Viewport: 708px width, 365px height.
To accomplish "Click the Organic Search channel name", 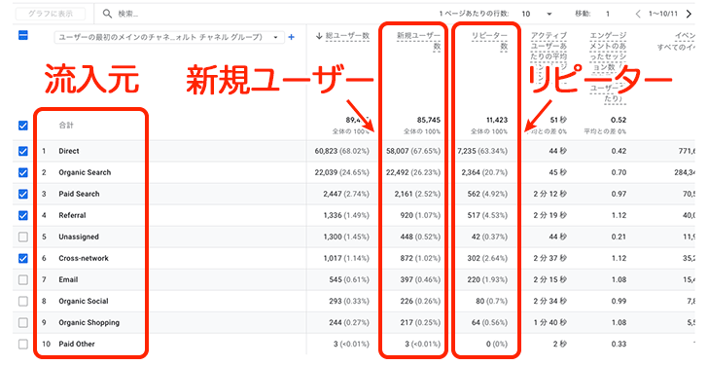I will [x=85, y=172].
